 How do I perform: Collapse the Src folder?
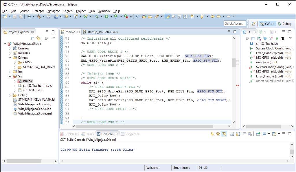pos(10,76)
